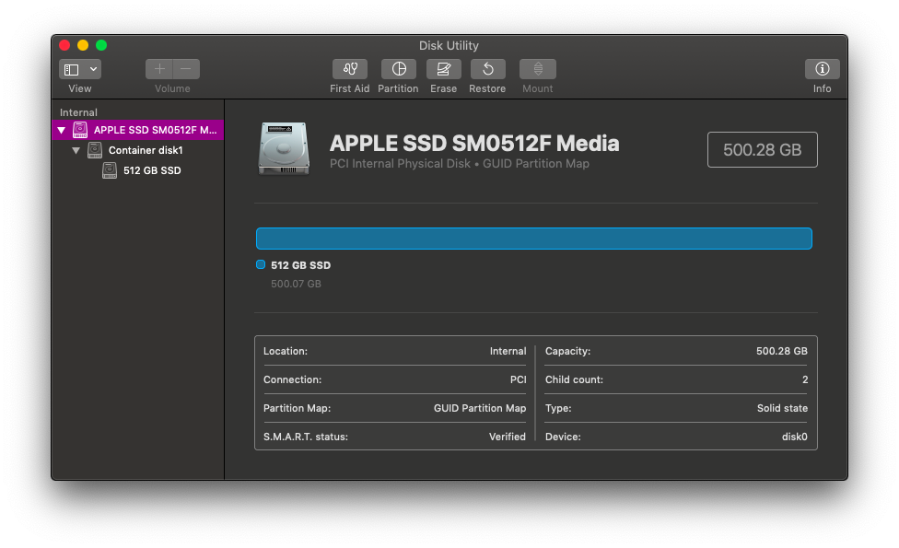Click the Internal sidebar section header
This screenshot has width=899, height=548.
click(x=78, y=112)
